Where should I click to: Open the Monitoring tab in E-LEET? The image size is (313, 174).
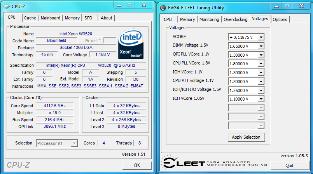click(209, 19)
